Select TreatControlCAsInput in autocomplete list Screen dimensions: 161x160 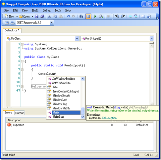64,91
